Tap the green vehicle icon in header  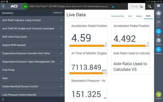[x=25, y=6]
